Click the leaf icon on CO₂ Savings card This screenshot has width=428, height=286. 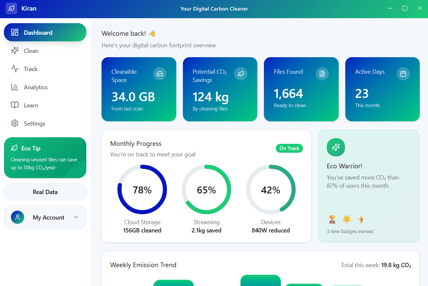(x=241, y=74)
